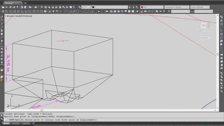This screenshot has height=126, width=224.
Task: Click the horizontal scrollbar thumb
Action: click(42, 110)
